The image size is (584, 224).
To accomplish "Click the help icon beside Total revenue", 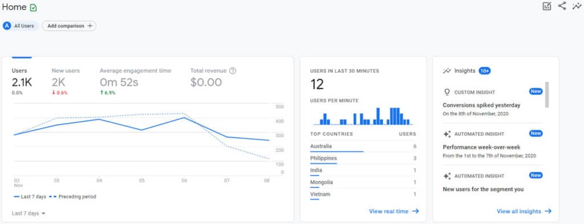I will tap(233, 70).
